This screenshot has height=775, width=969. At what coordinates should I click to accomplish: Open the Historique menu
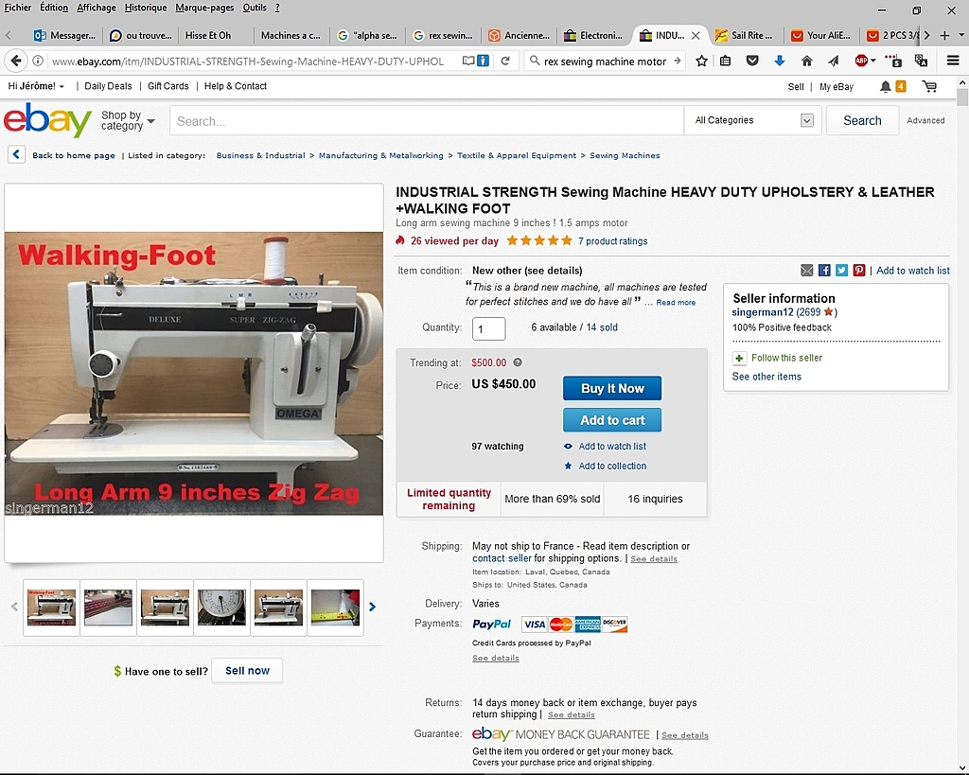point(145,8)
